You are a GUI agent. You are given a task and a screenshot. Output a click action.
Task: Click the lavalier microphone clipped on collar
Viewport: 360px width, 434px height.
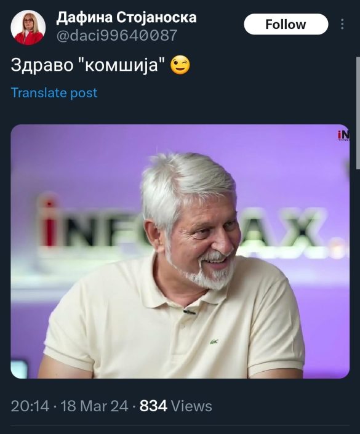click(190, 312)
